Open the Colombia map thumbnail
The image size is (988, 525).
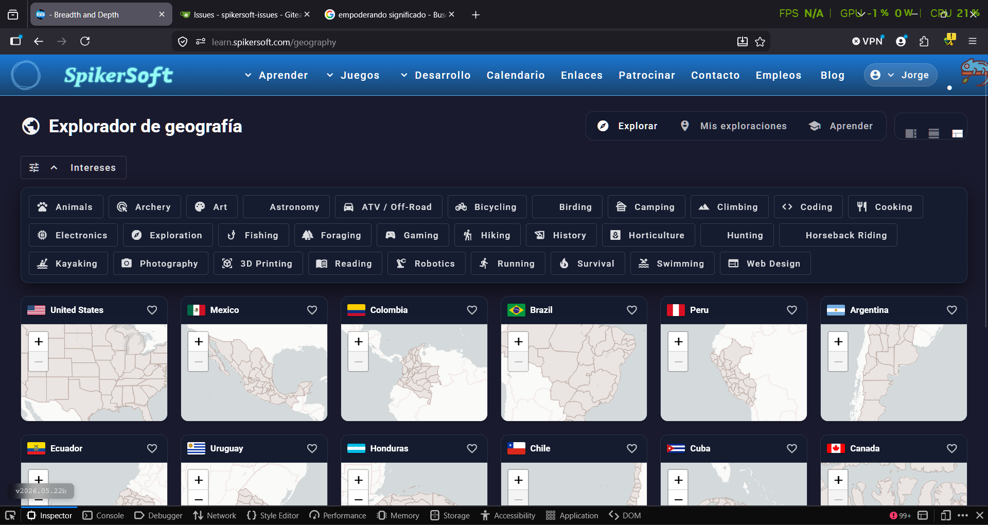point(414,373)
